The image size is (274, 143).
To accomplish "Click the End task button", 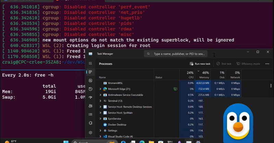I will point(224,64).
